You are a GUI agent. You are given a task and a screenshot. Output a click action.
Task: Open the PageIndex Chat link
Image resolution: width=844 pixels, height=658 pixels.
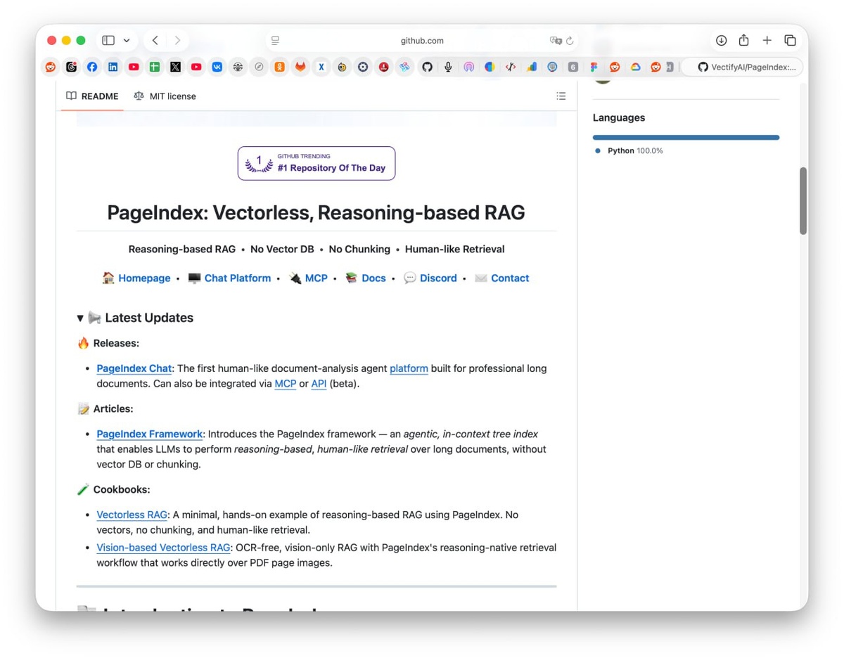coord(134,368)
